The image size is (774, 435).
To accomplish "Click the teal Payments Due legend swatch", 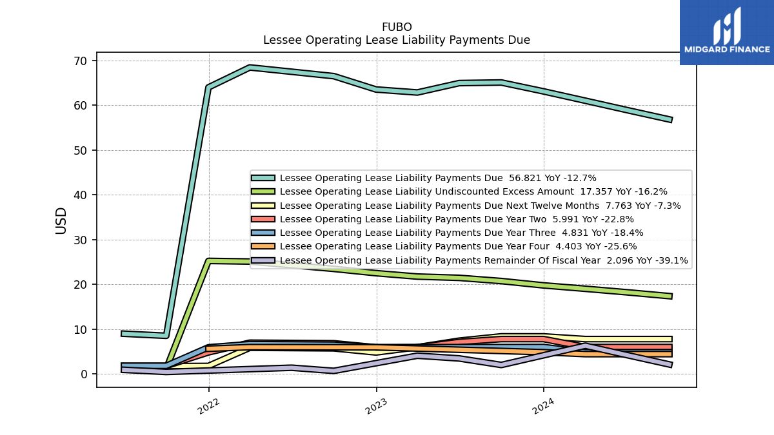I will 263,178.
